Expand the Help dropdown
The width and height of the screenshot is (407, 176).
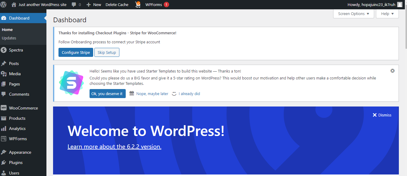pos(387,14)
